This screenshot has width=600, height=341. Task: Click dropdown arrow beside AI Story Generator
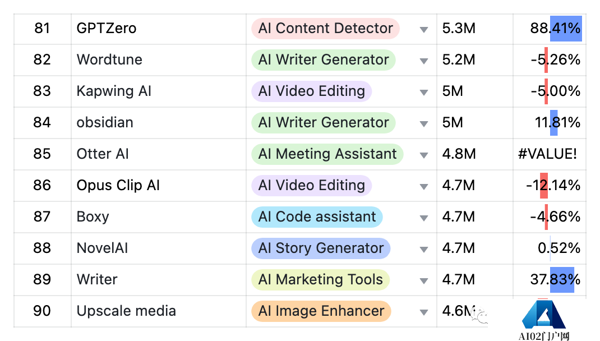[423, 249]
